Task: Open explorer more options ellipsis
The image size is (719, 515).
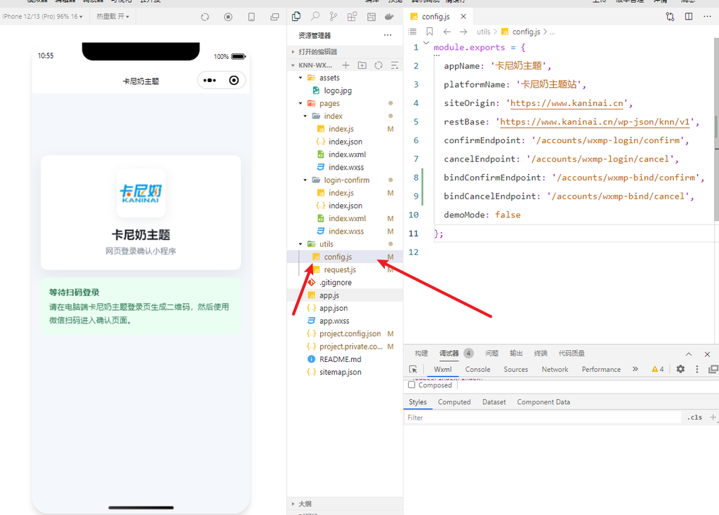Action: tap(388, 35)
